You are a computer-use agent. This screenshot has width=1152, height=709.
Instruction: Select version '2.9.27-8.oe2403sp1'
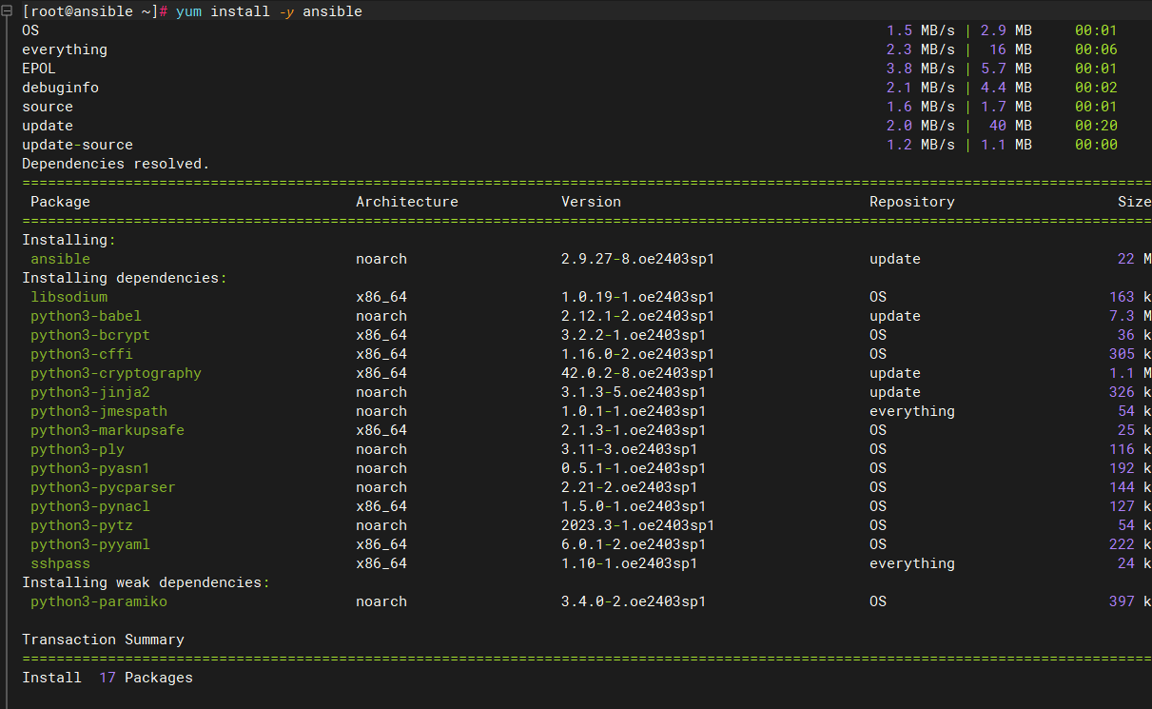pyautogui.click(x=637, y=259)
